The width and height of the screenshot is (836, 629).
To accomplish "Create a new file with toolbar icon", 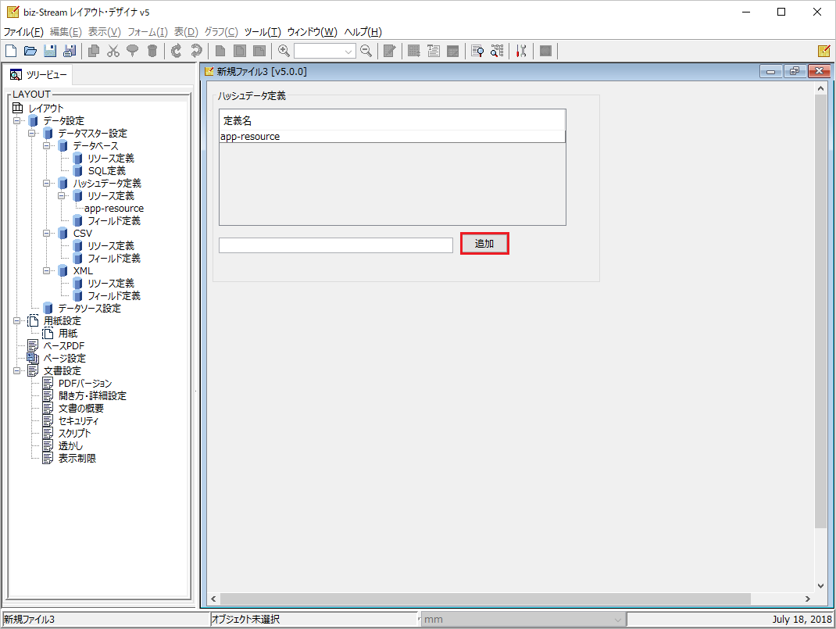I will (11, 51).
